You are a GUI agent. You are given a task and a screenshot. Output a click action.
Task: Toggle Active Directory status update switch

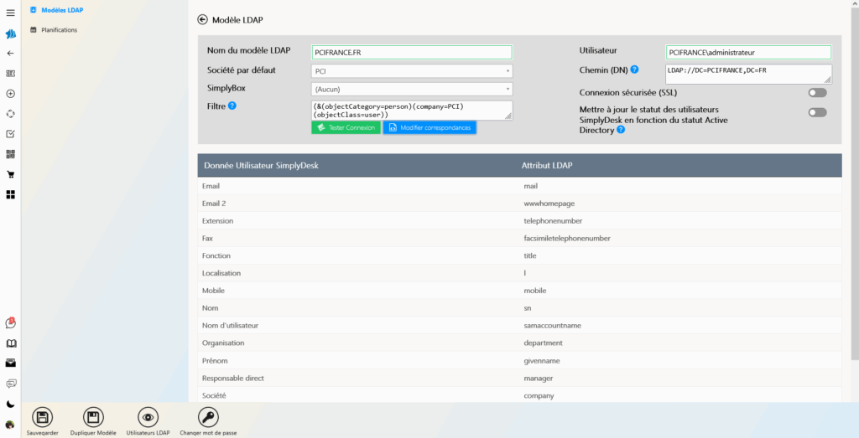(817, 112)
